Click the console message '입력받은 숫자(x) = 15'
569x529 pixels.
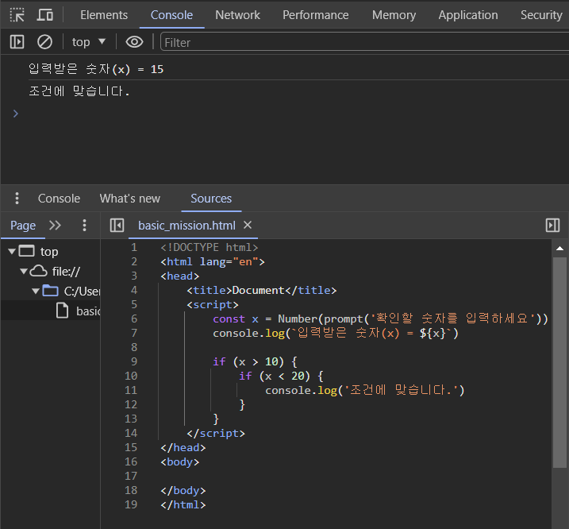click(96, 69)
